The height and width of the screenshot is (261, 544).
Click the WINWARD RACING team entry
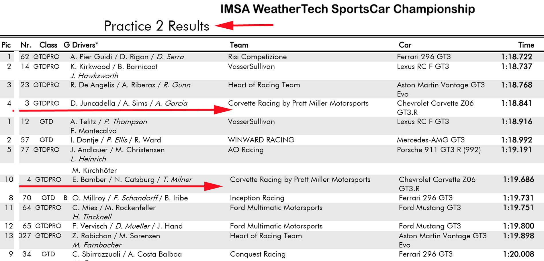coord(261,140)
